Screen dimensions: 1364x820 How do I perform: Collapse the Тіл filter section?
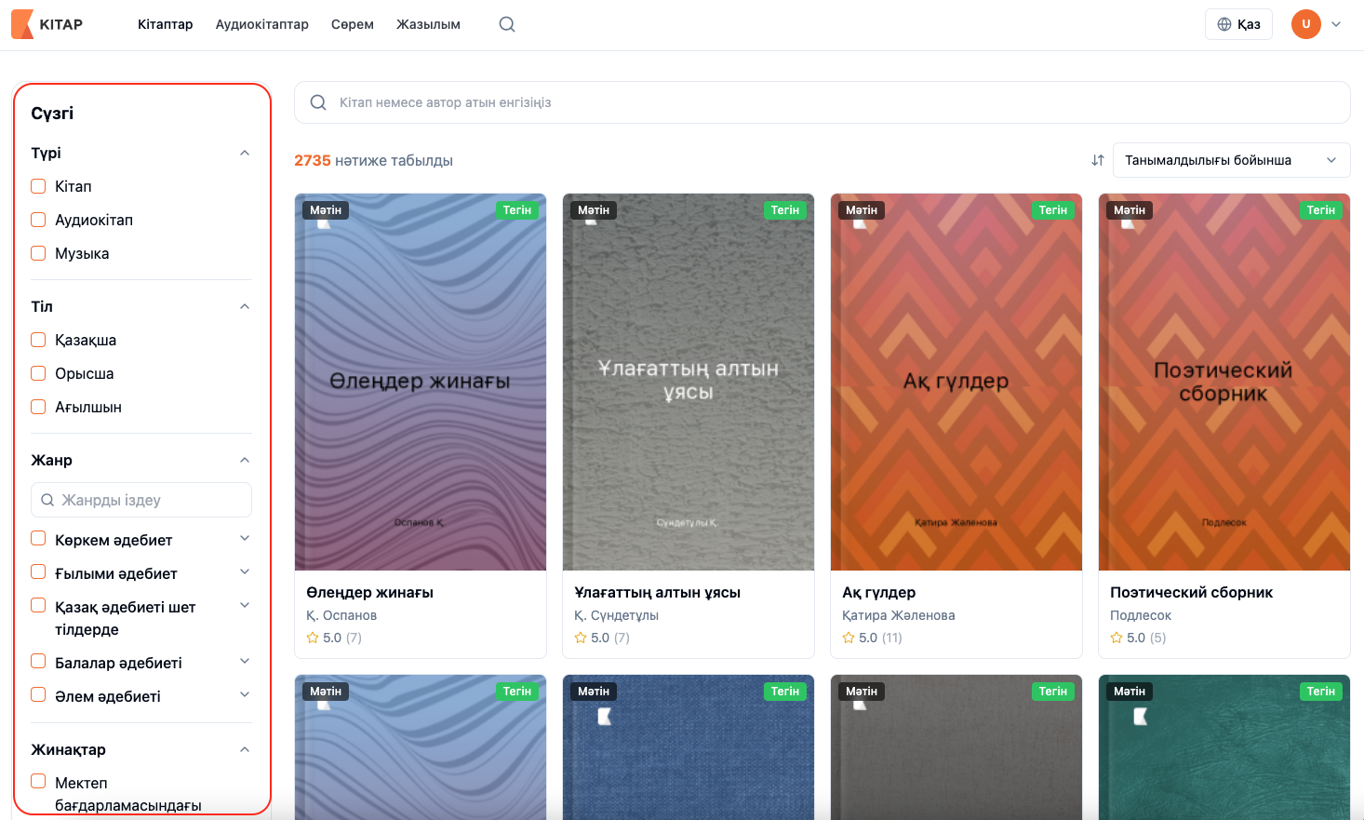(245, 306)
